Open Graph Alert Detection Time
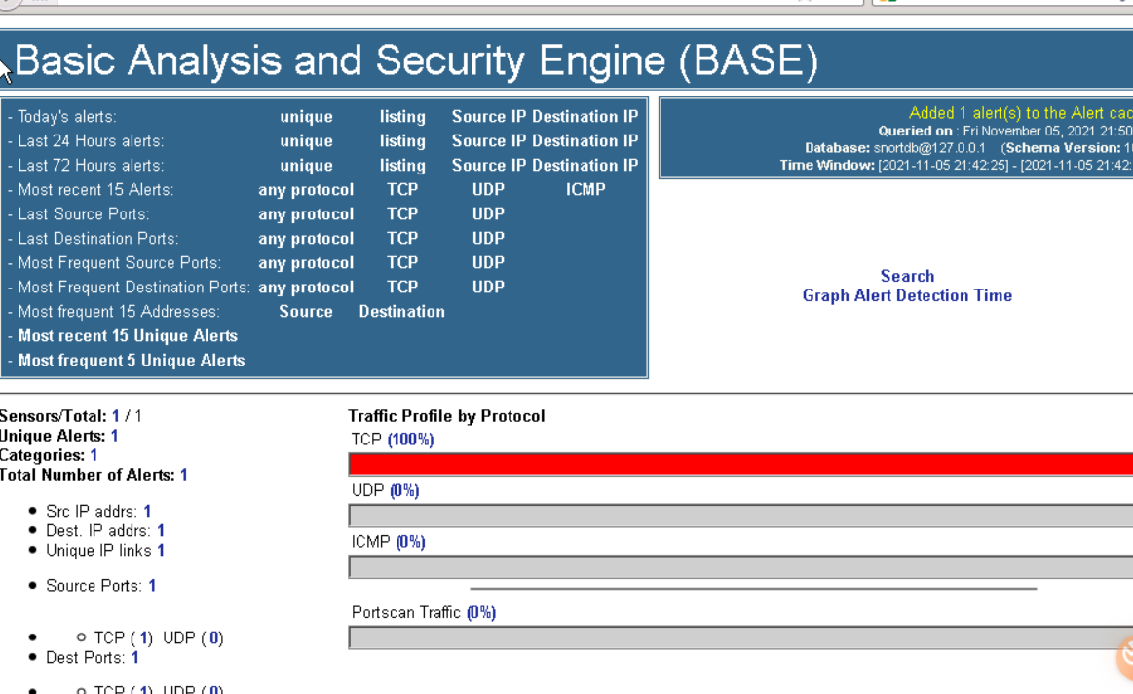1133x694 pixels. coord(908,295)
